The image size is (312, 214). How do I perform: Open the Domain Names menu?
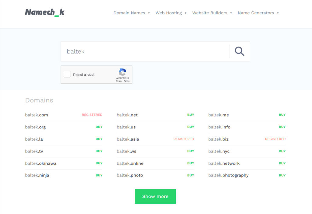tap(129, 13)
